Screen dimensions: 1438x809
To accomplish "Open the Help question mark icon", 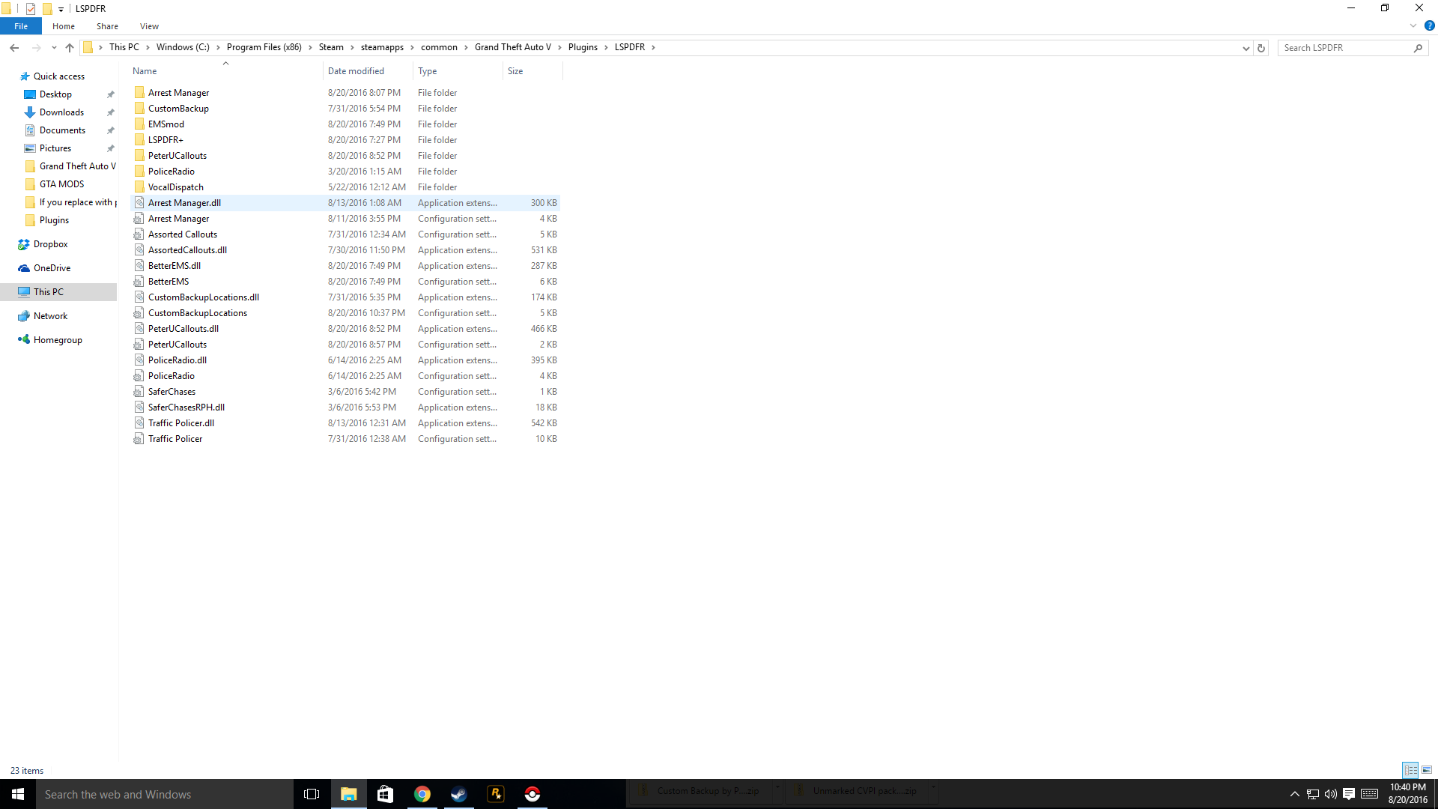I will [1429, 25].
